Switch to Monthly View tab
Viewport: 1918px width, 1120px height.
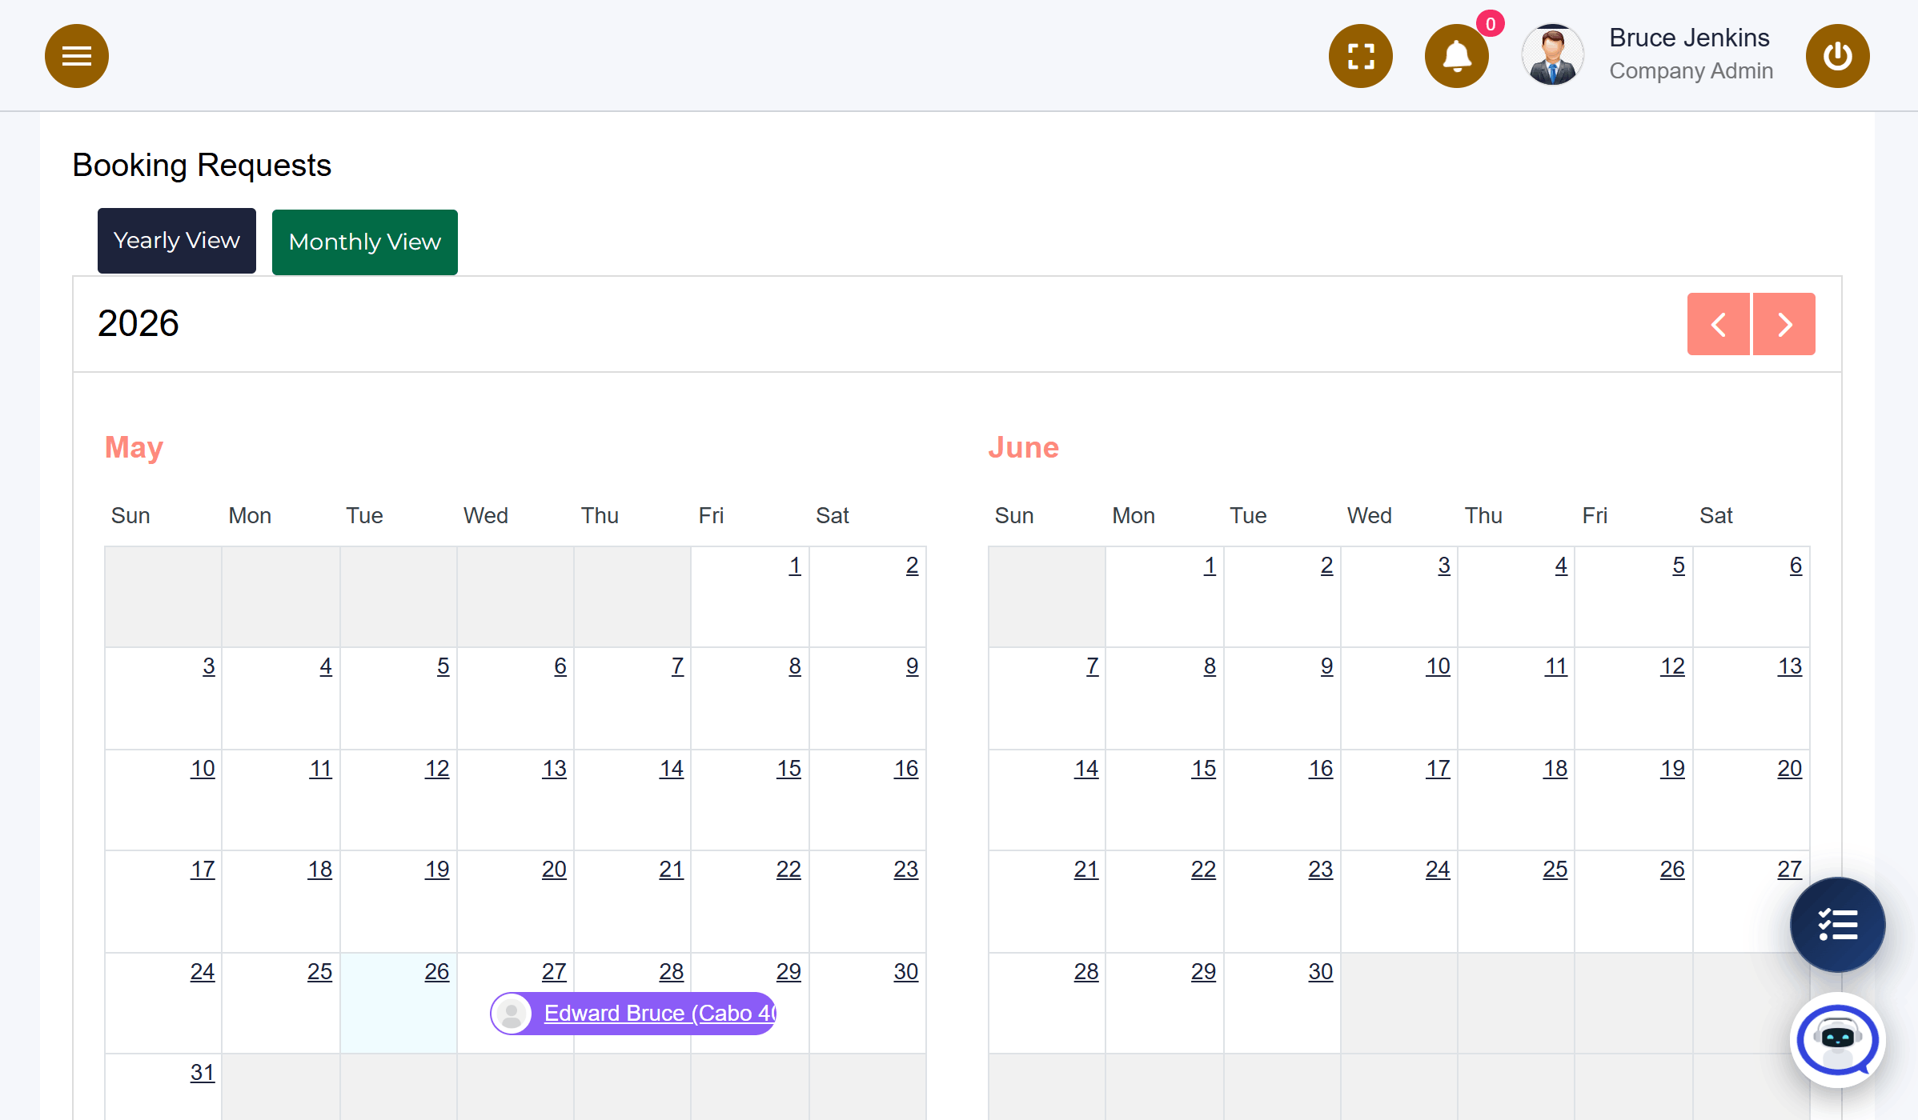[x=365, y=242]
